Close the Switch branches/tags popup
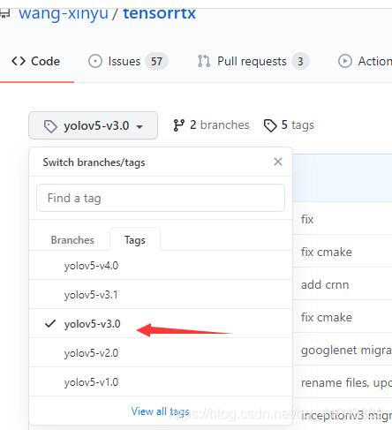Viewport: 392px width, 430px height. [x=278, y=162]
